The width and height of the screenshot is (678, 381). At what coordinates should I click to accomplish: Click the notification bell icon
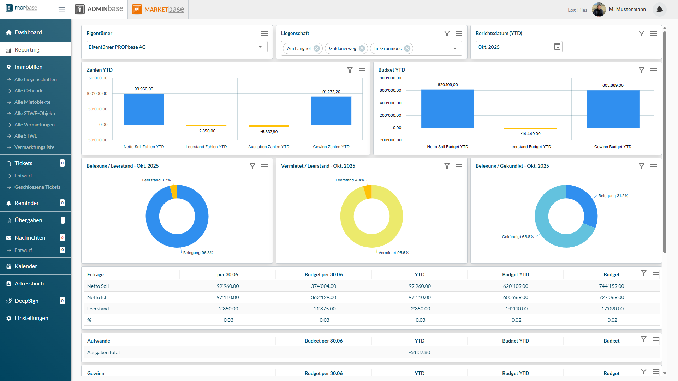659,10
